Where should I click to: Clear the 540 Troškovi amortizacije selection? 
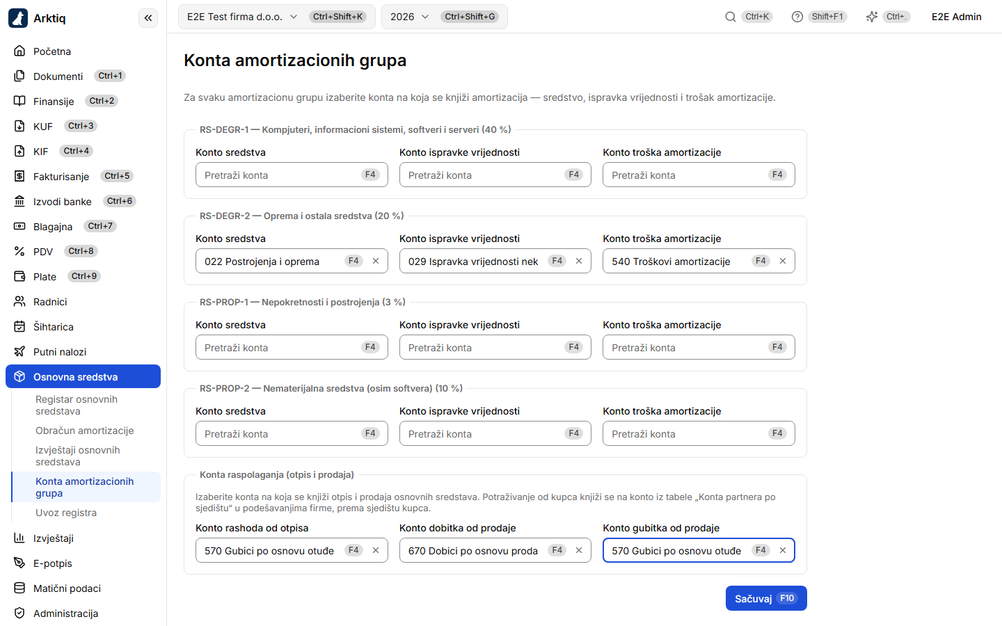(783, 261)
